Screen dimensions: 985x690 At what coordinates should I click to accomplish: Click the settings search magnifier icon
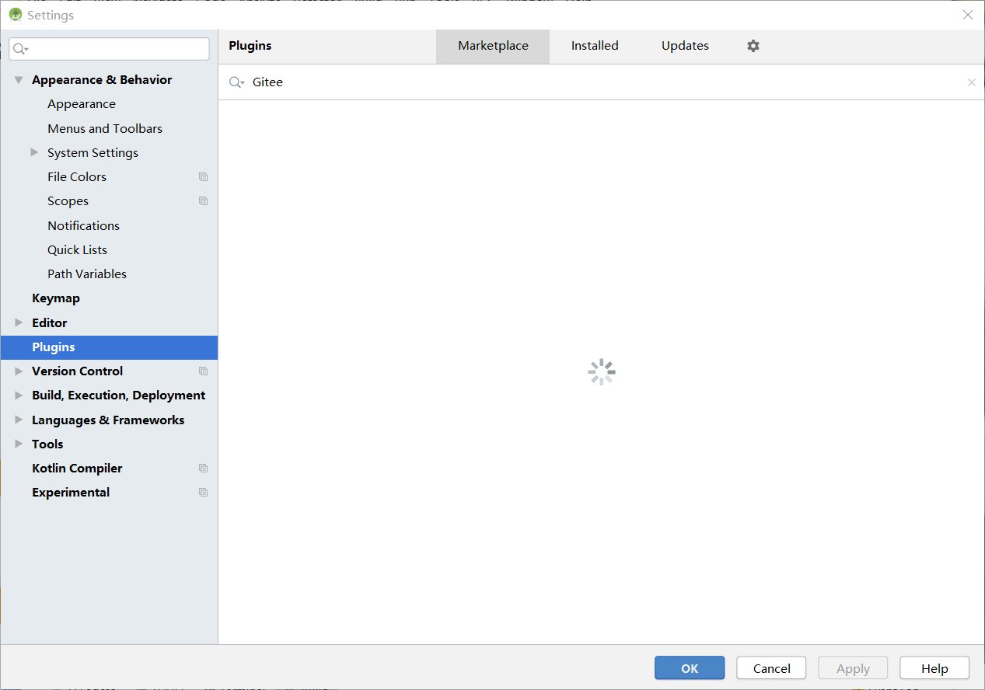tap(20, 49)
